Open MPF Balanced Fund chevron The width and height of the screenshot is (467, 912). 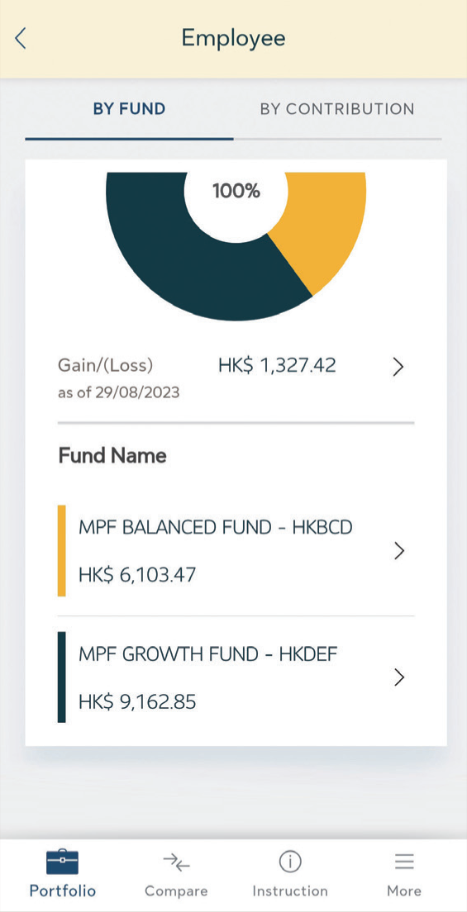[x=399, y=551]
